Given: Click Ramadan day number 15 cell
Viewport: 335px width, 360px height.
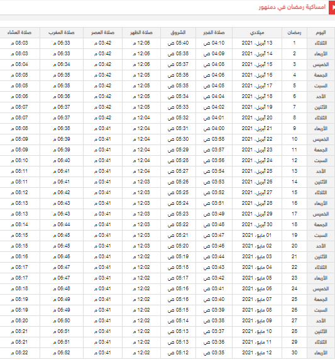Looking at the screenshot, I should 294,193.
